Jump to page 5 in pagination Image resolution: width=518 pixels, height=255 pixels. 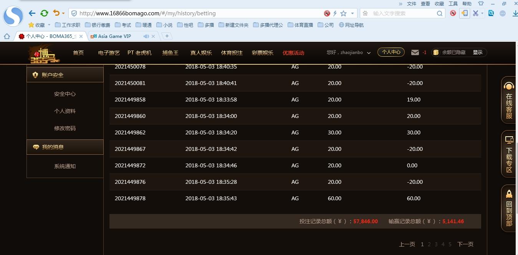[x=450, y=244]
